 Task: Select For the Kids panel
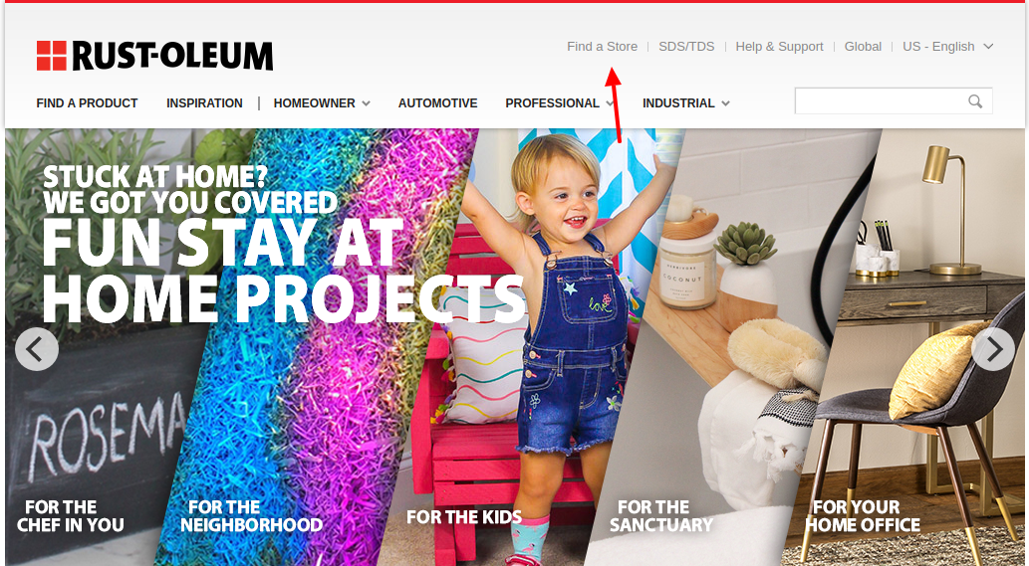pos(464,517)
